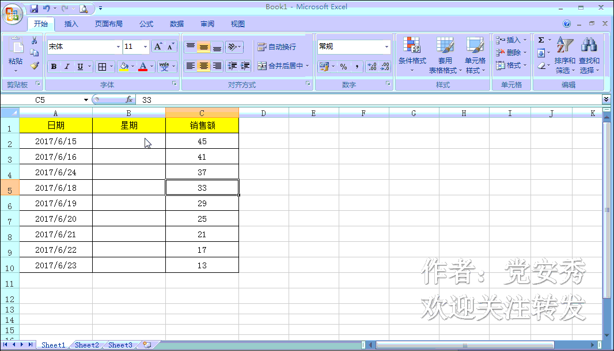Switch to the 插入 ribbon tab

click(71, 24)
